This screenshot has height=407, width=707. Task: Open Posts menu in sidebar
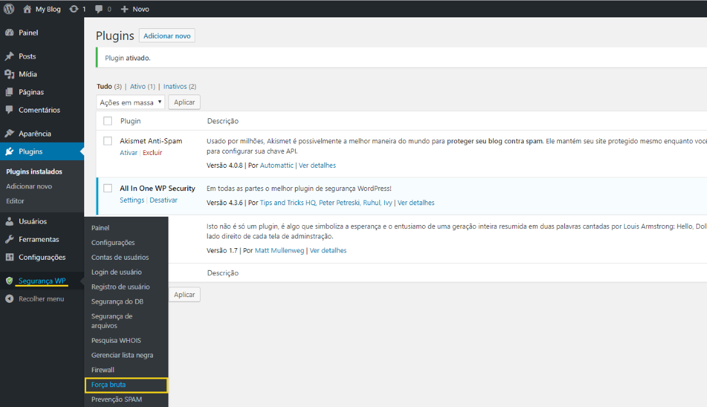pos(27,57)
